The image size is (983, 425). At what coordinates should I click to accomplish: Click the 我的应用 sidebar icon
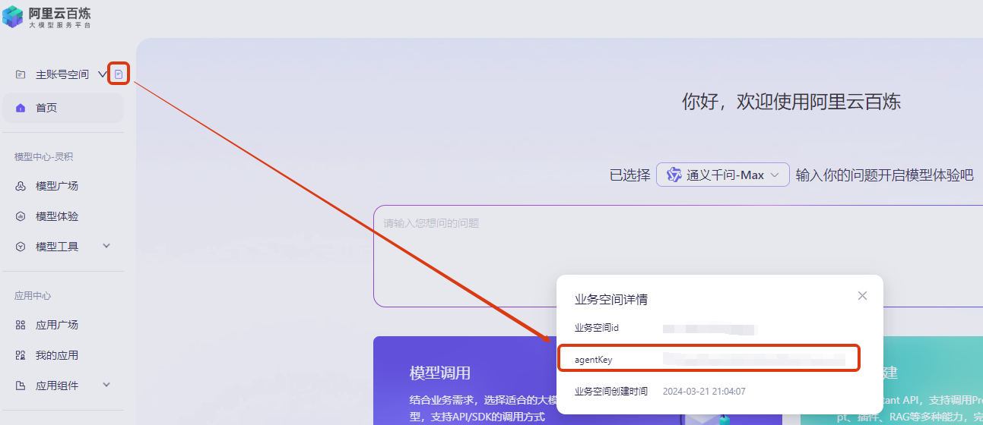tap(21, 355)
